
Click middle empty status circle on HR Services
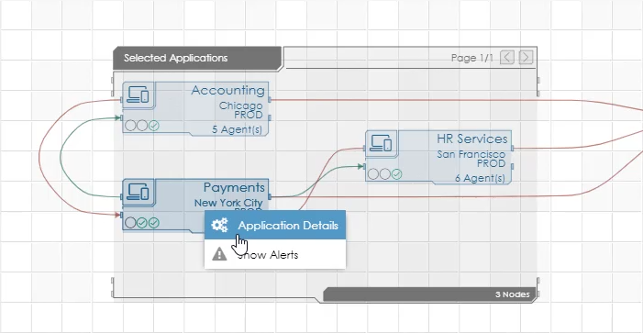coord(384,174)
